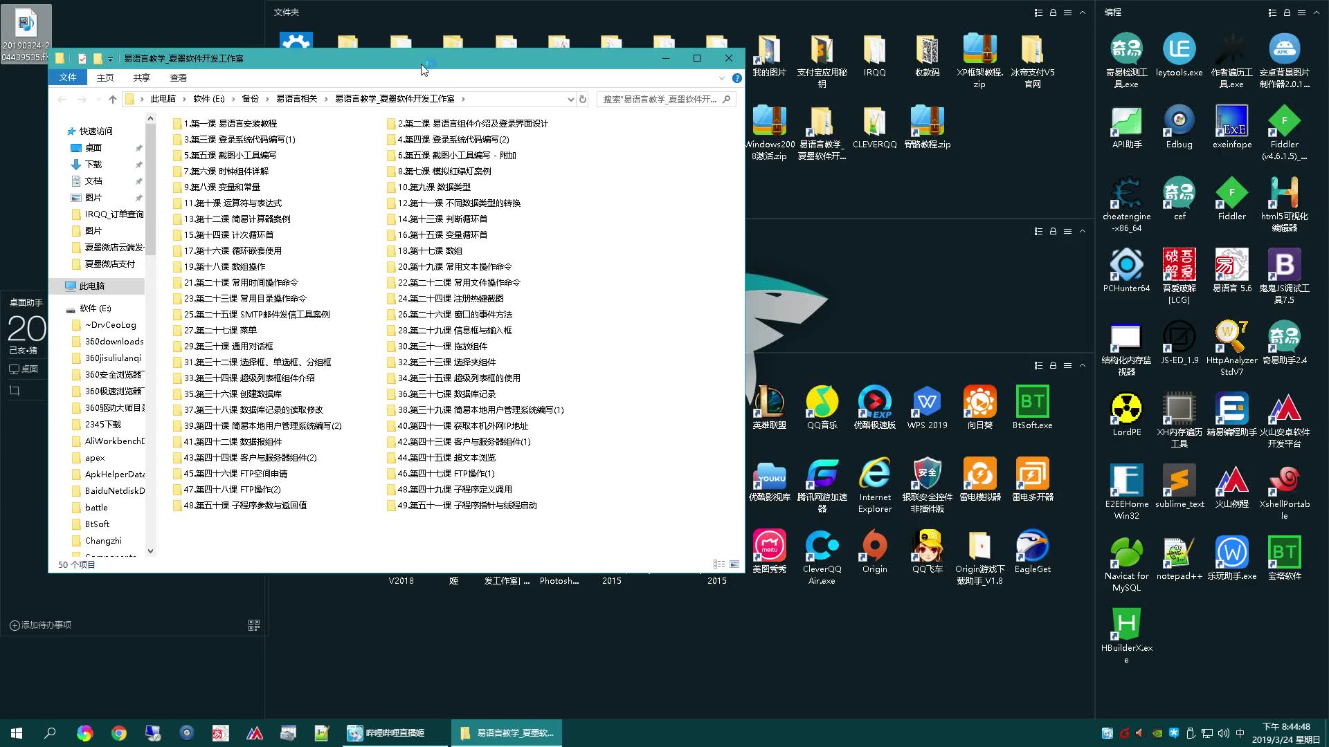Image resolution: width=1329 pixels, height=747 pixels.
Task: Open Explorer help question mark icon
Action: 737,78
